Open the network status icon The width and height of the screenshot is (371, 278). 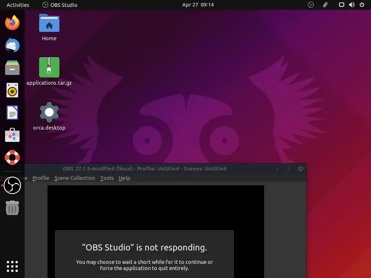tap(341, 5)
